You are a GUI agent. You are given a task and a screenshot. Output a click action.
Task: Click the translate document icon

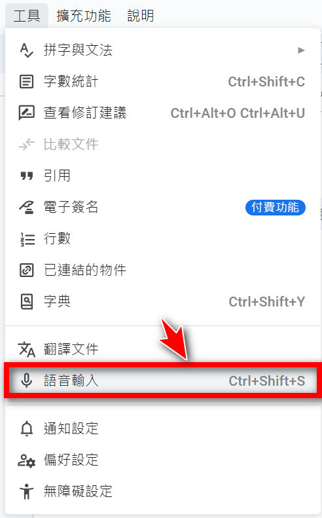(x=26, y=349)
